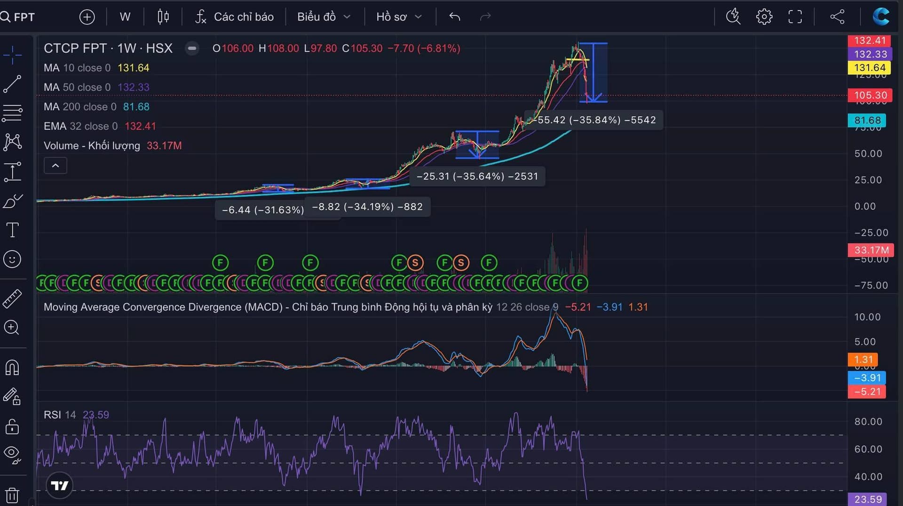Activate the zoom in tool
Image resolution: width=903 pixels, height=506 pixels.
12,328
